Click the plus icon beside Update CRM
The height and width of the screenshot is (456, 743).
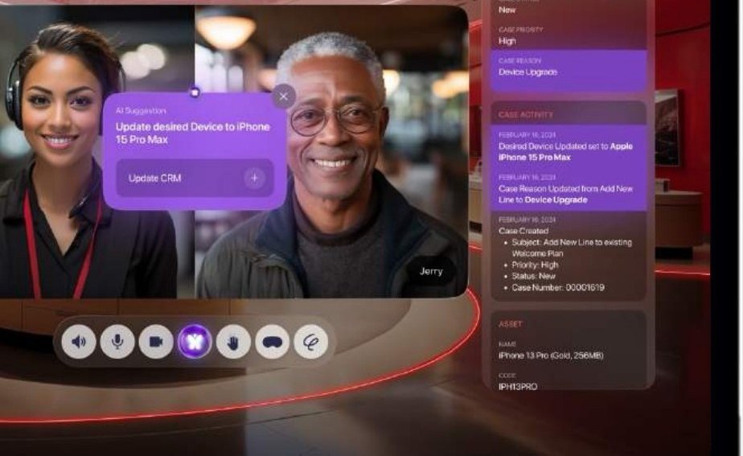[254, 178]
